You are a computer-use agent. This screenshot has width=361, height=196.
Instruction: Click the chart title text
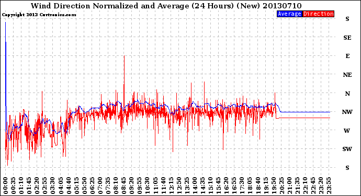click(166, 6)
